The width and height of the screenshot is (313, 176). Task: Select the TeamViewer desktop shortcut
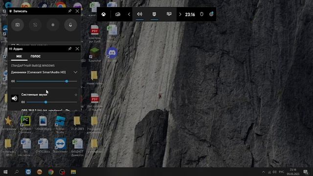[60, 146]
